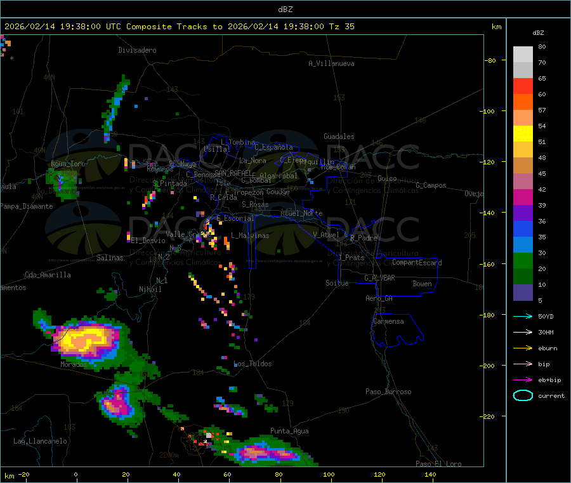The height and width of the screenshot is (483, 571).
Task: Click the Lag.Llancanelo label
Action: click(x=40, y=441)
